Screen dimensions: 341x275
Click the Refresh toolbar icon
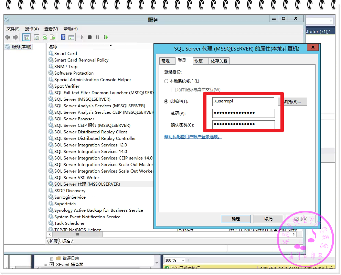(x=45, y=37)
